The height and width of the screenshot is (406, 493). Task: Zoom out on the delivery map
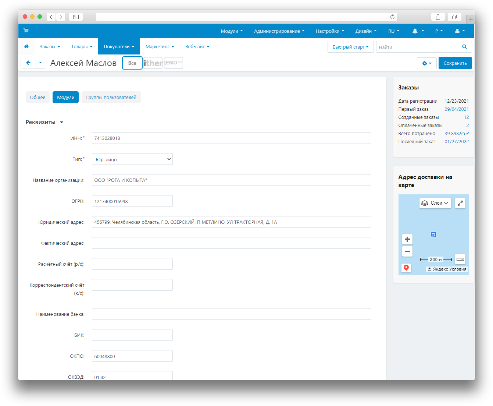pyautogui.click(x=407, y=251)
